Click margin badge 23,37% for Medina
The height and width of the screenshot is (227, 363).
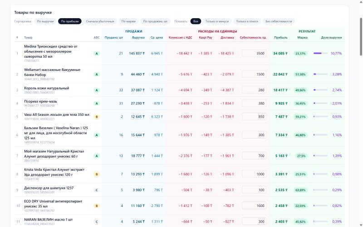(300, 54)
